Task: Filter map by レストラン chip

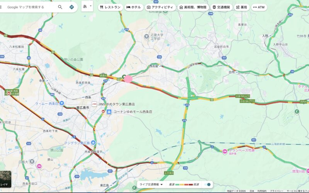Action: tap(110, 7)
